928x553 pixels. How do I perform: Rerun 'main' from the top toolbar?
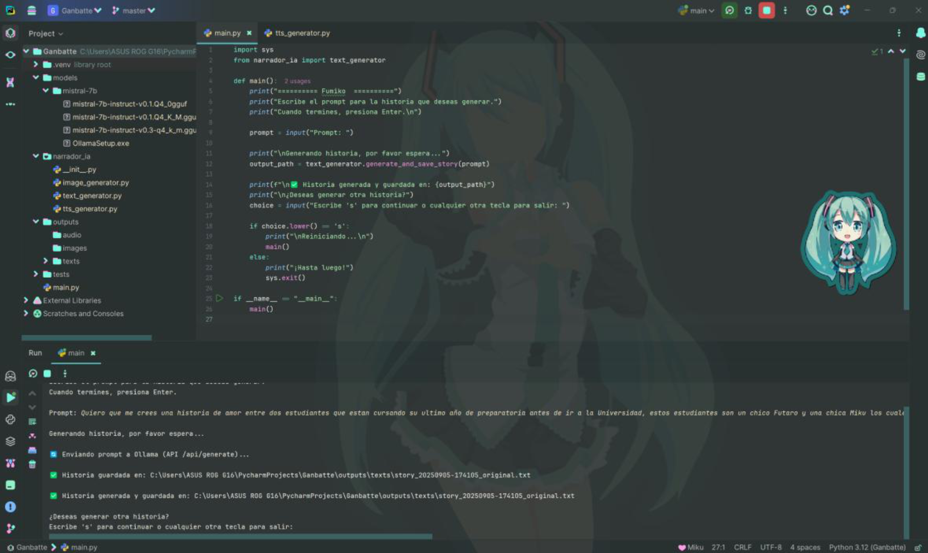point(729,10)
